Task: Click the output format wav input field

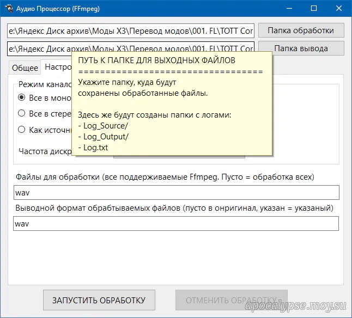Action: (176, 224)
